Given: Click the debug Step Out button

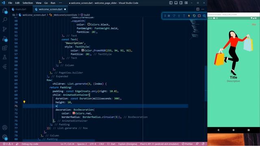Looking at the screenshot, I should tap(184, 16).
